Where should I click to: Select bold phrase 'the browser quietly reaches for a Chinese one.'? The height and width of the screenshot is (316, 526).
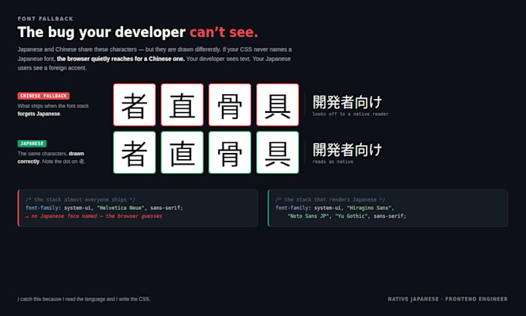(x=121, y=59)
